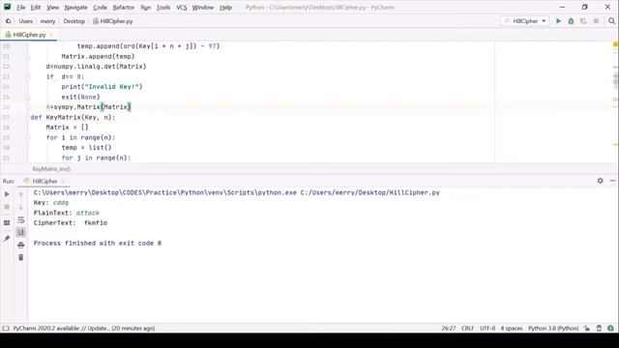619x348 pixels.
Task: Click line number 26 in the gutter
Action: tap(6, 107)
